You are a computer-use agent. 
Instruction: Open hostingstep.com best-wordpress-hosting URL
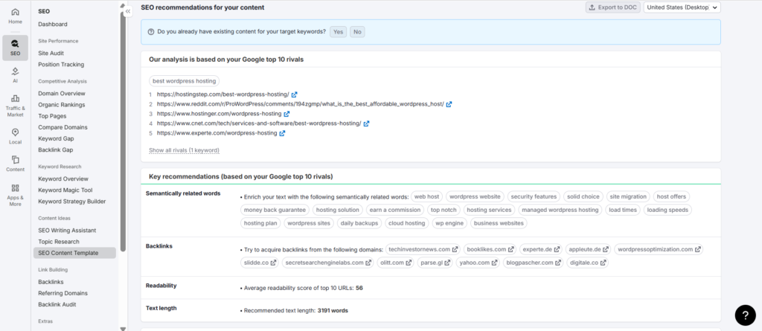coord(223,94)
